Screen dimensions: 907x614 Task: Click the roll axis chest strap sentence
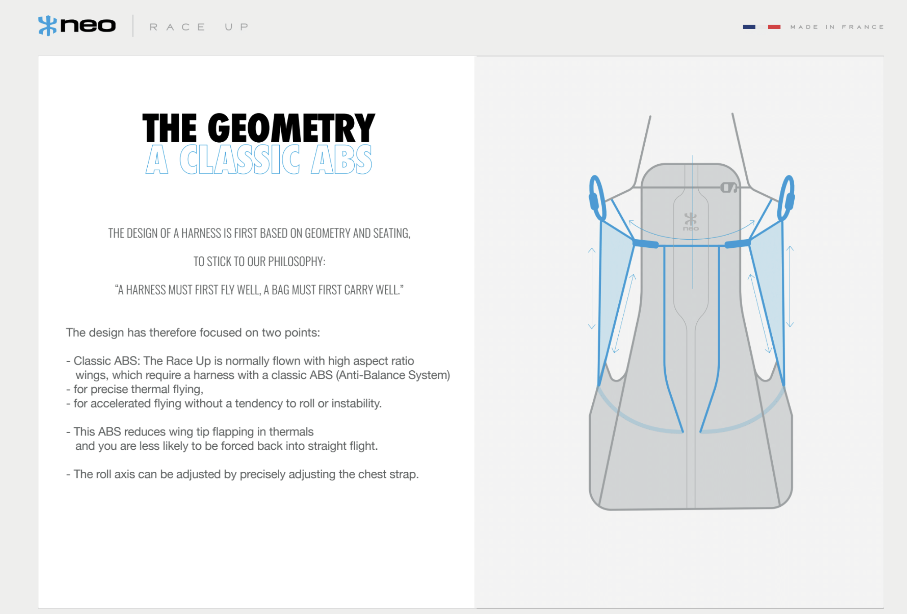242,474
